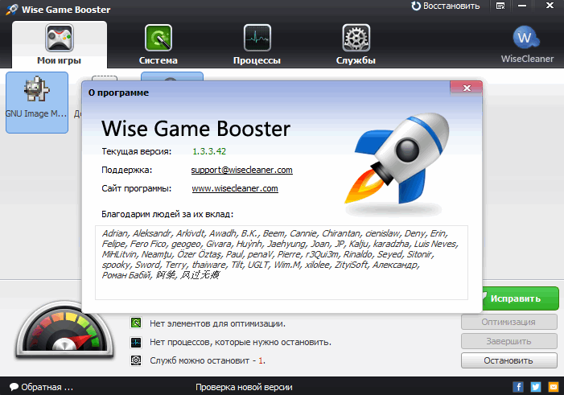564x395 pixels.
Task: Click the contributors list text box
Action: (282, 262)
